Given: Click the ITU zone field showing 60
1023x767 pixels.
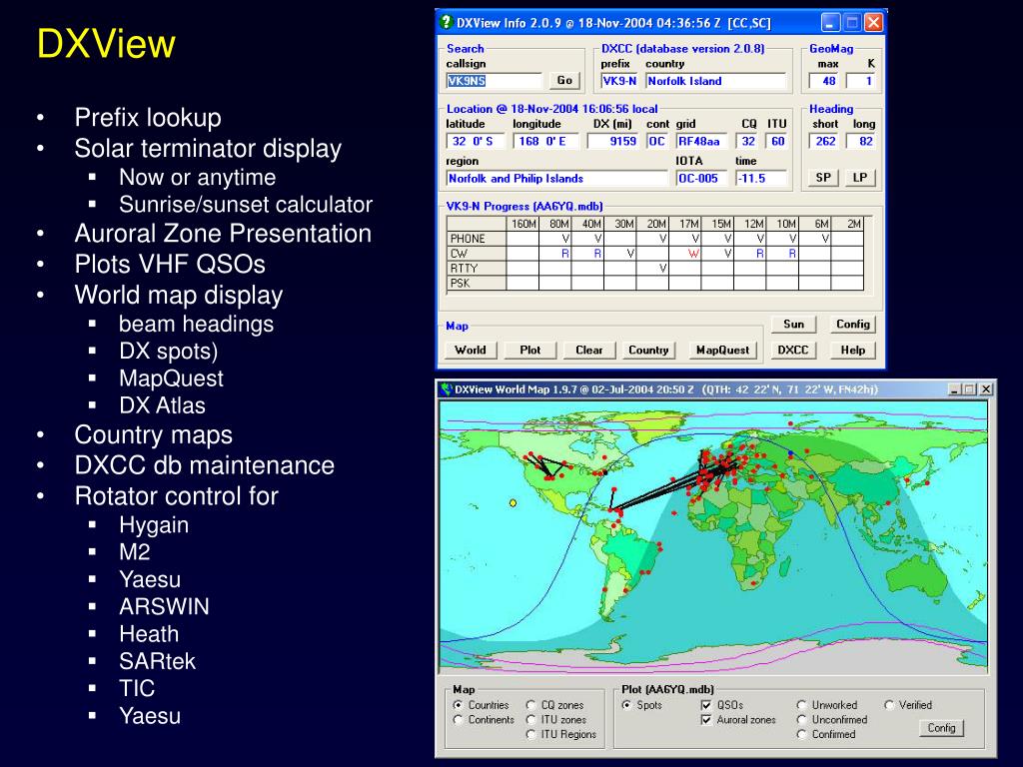Looking at the screenshot, I should coord(776,141).
